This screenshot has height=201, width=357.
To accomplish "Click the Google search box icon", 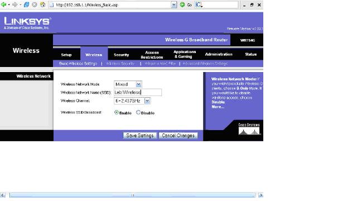I will (199, 5).
